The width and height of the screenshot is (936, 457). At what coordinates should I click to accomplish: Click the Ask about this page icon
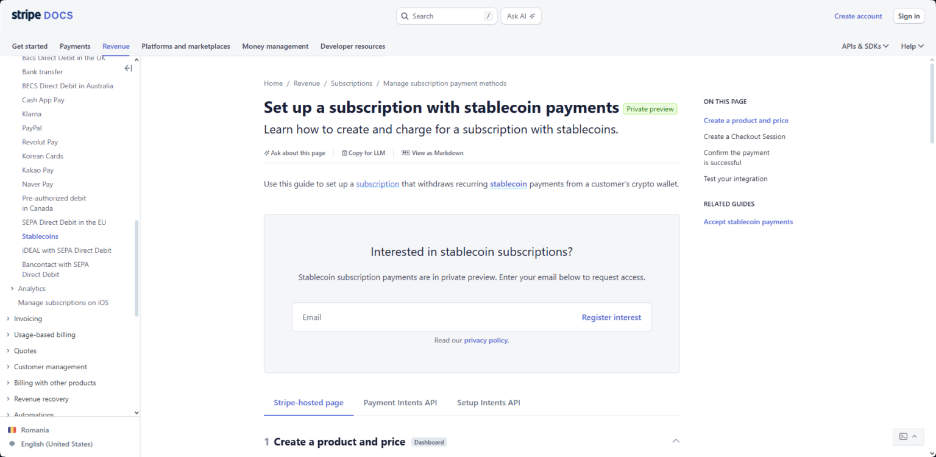click(x=266, y=152)
